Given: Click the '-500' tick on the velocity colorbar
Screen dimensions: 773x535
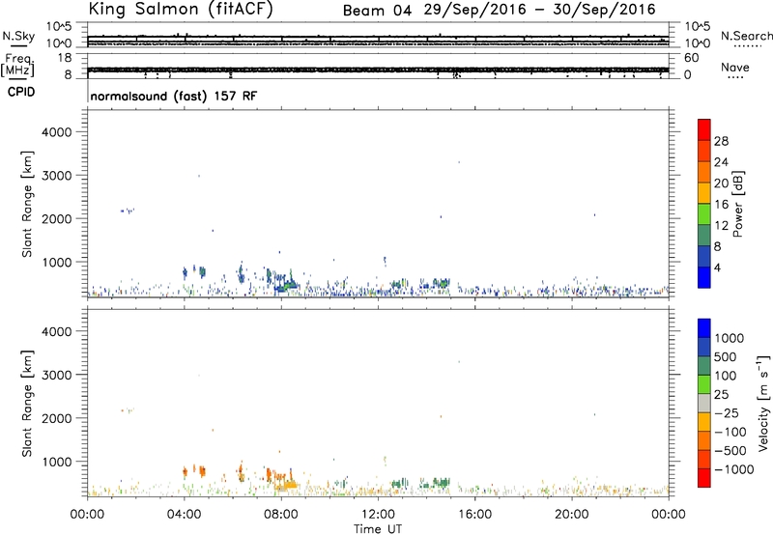Looking at the screenshot, I should (730, 450).
